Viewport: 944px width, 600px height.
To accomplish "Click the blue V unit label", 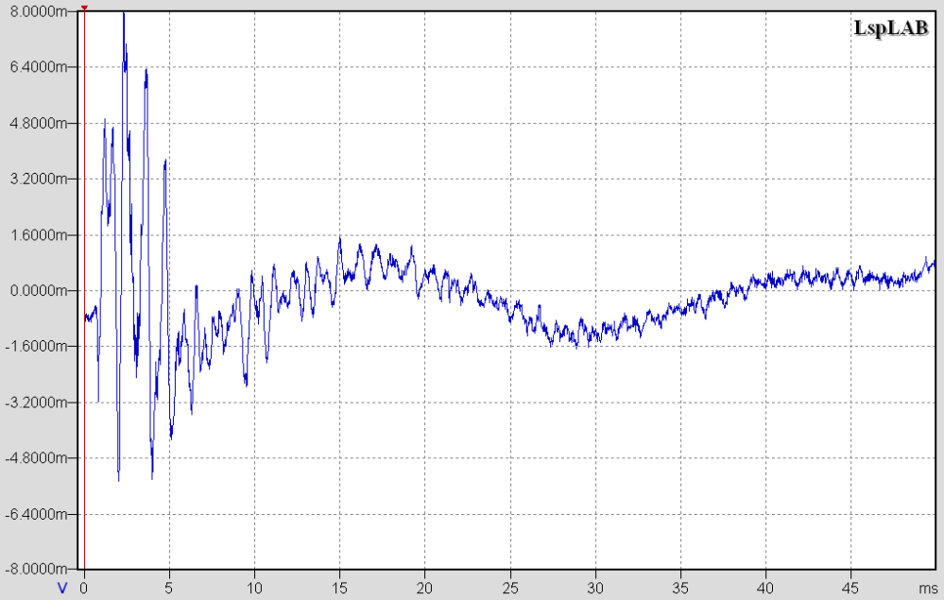I will click(x=62, y=588).
